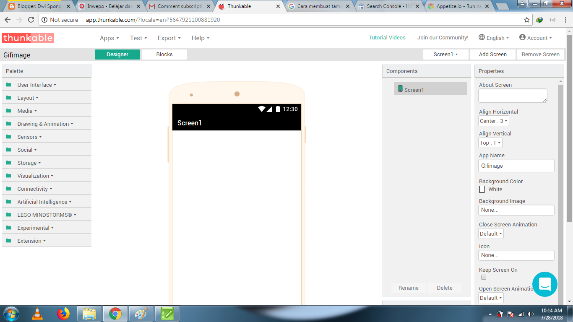Image resolution: width=573 pixels, height=322 pixels.
Task: Click the Rename button
Action: click(x=409, y=288)
